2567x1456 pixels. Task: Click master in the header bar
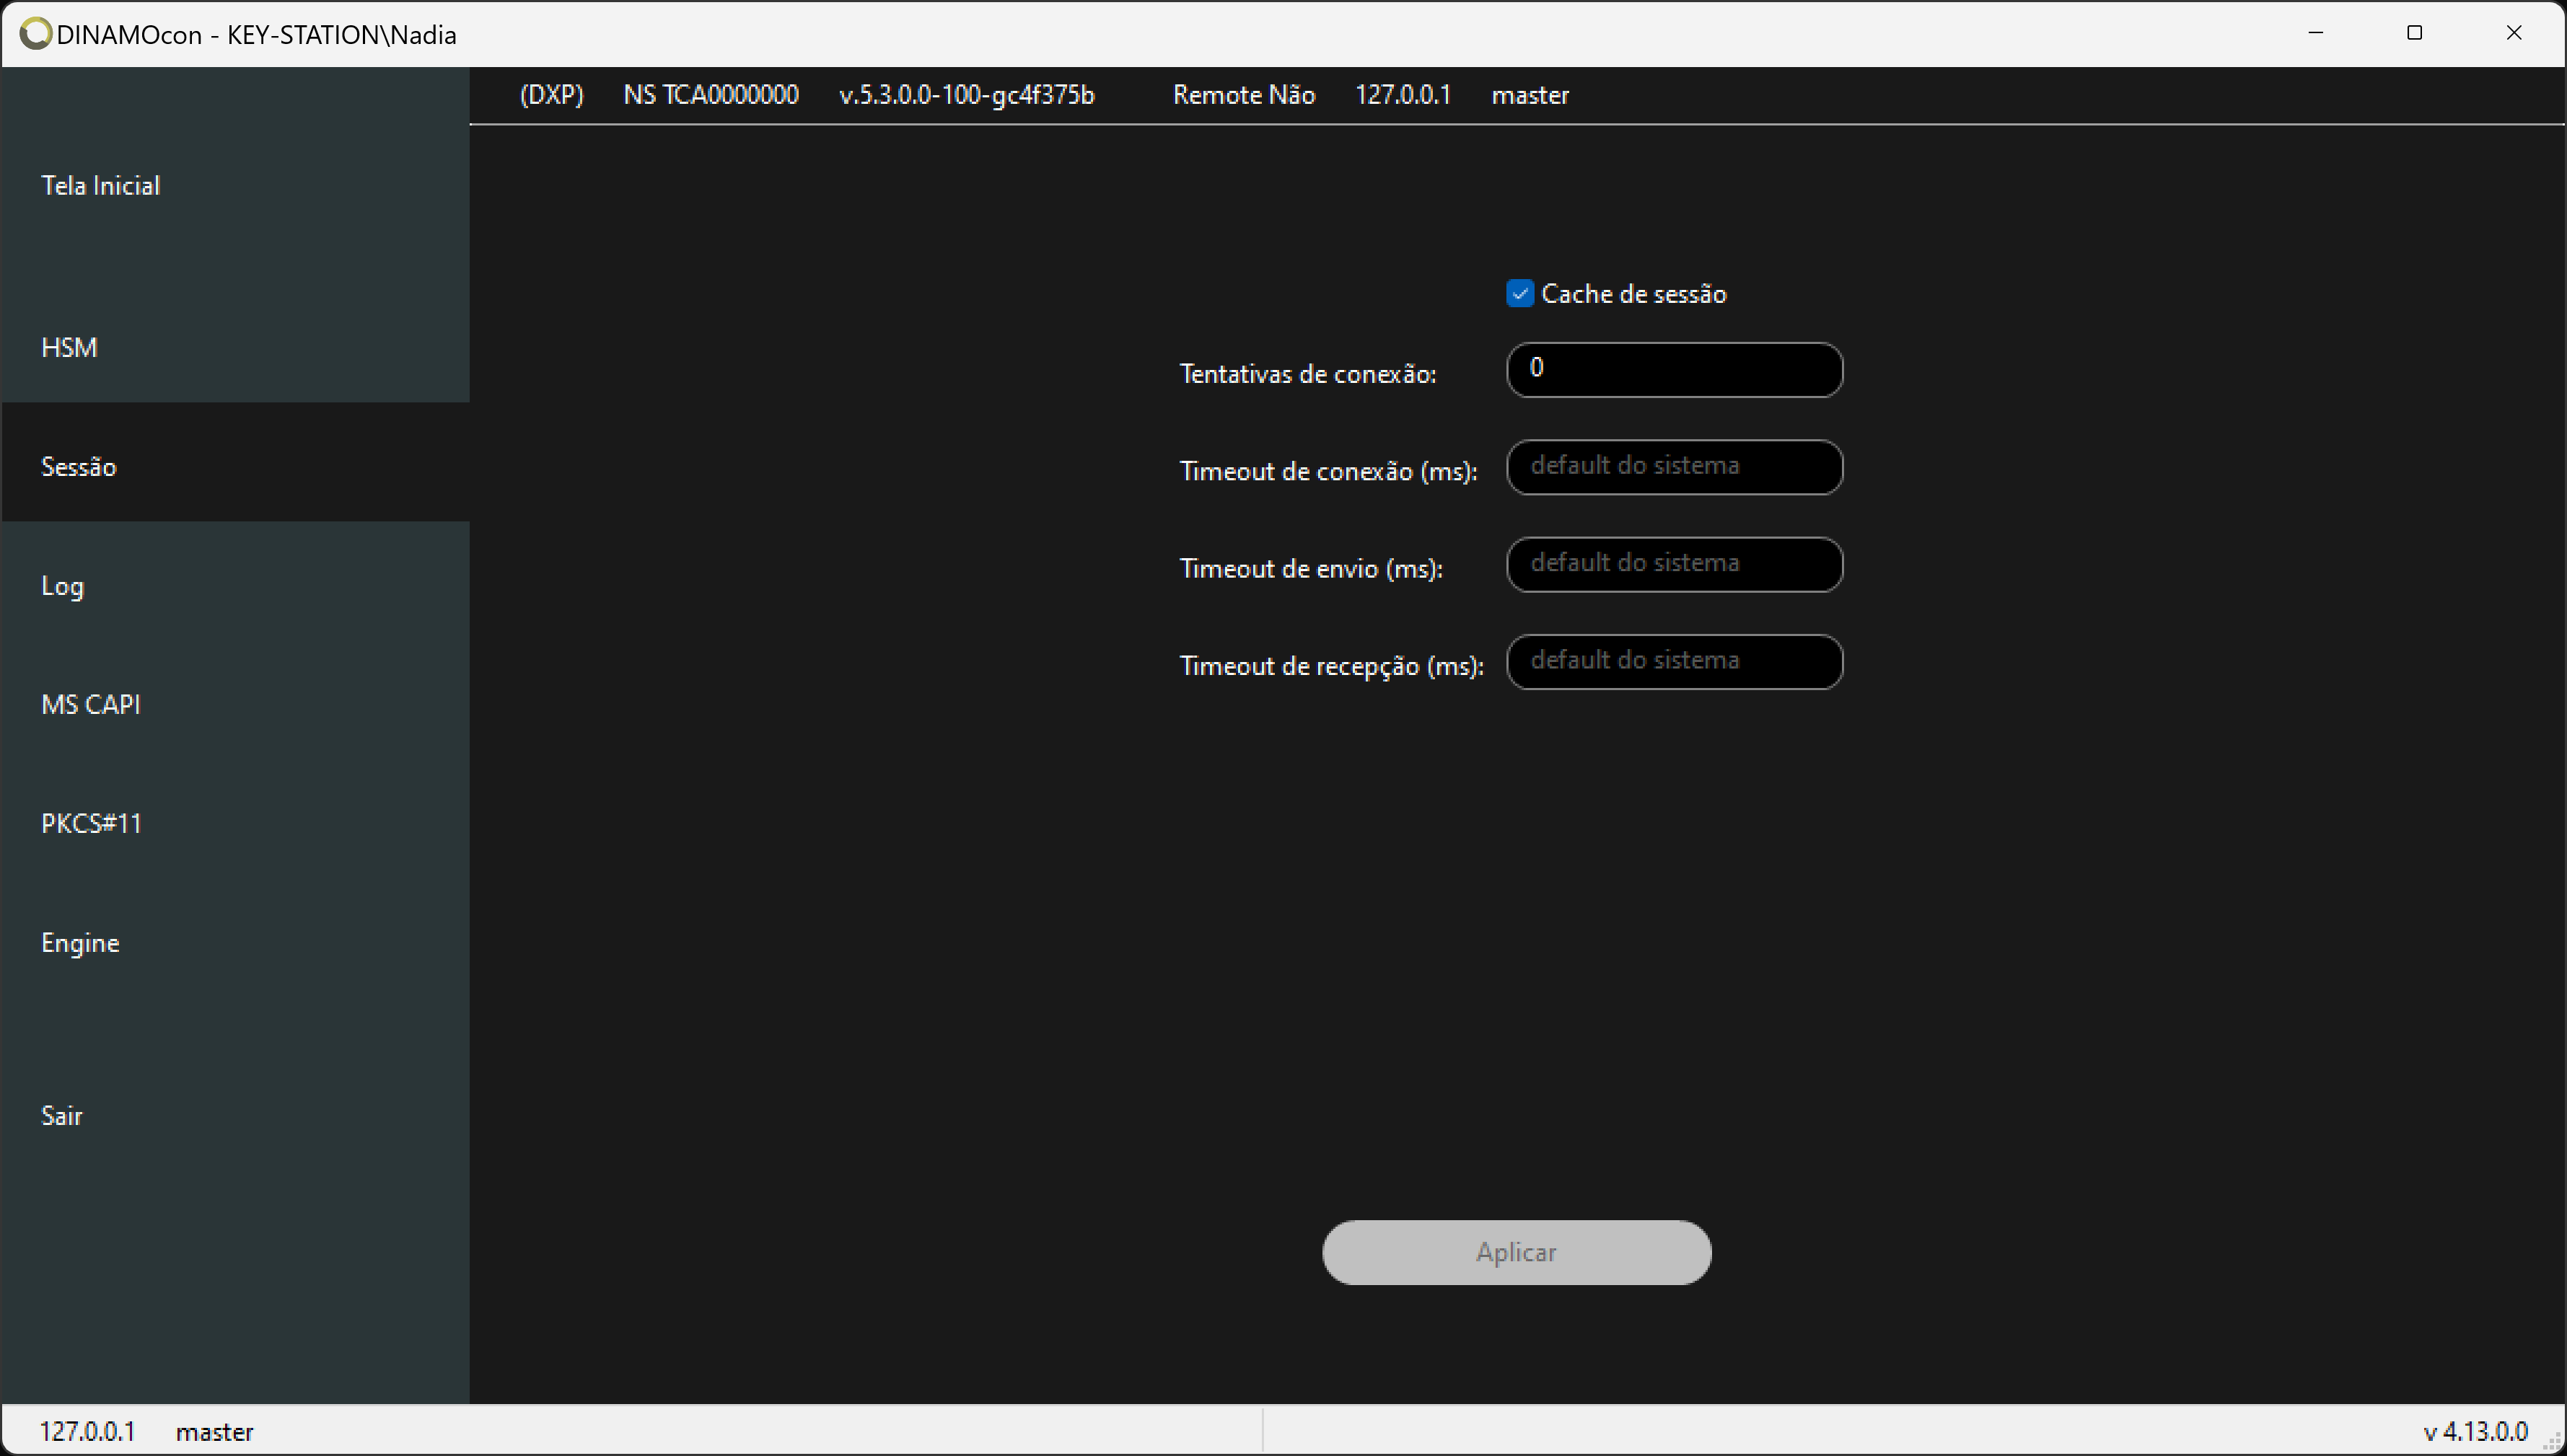pyautogui.click(x=1530, y=95)
